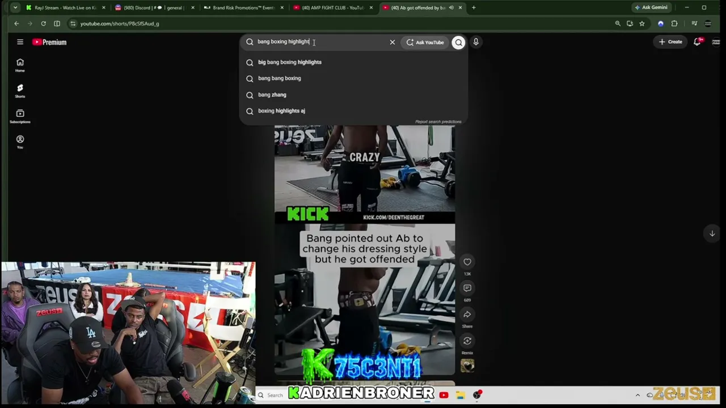Close the Discord tab
Image resolution: width=726 pixels, height=408 pixels.
(193, 7)
